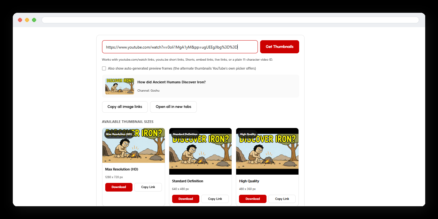Screen dimensions: 438x219
Task: Click the small video preview thumbnail
Action: click(x=120, y=86)
